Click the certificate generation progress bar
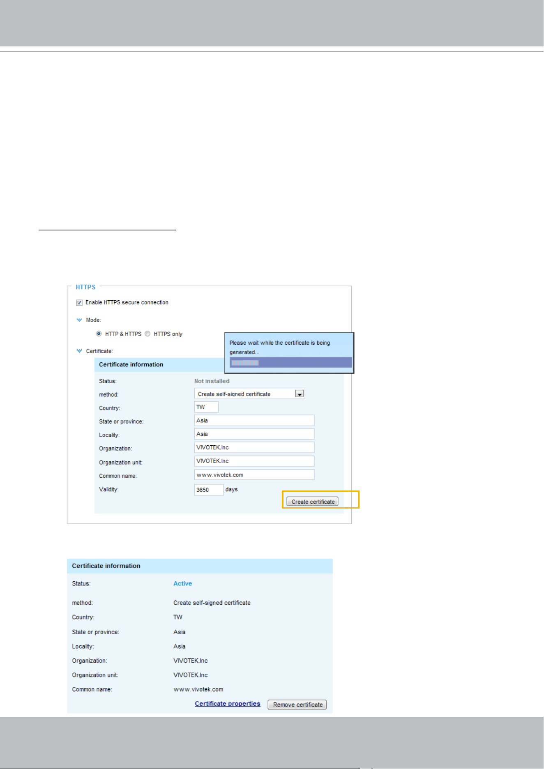 click(x=291, y=362)
